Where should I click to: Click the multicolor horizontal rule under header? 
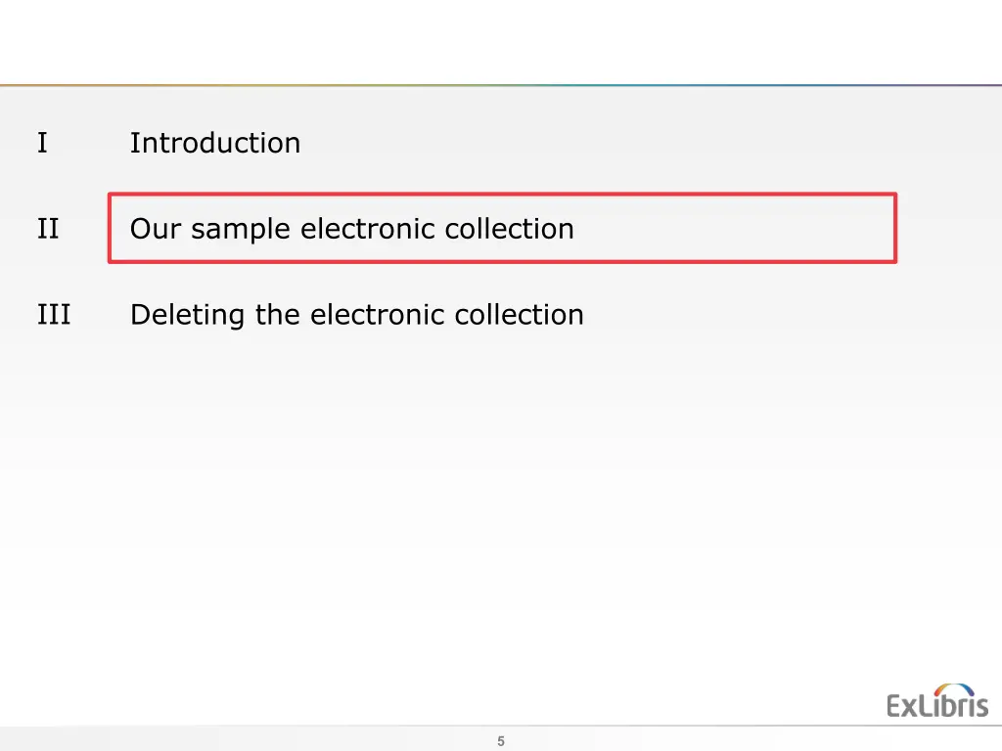pyautogui.click(x=501, y=85)
